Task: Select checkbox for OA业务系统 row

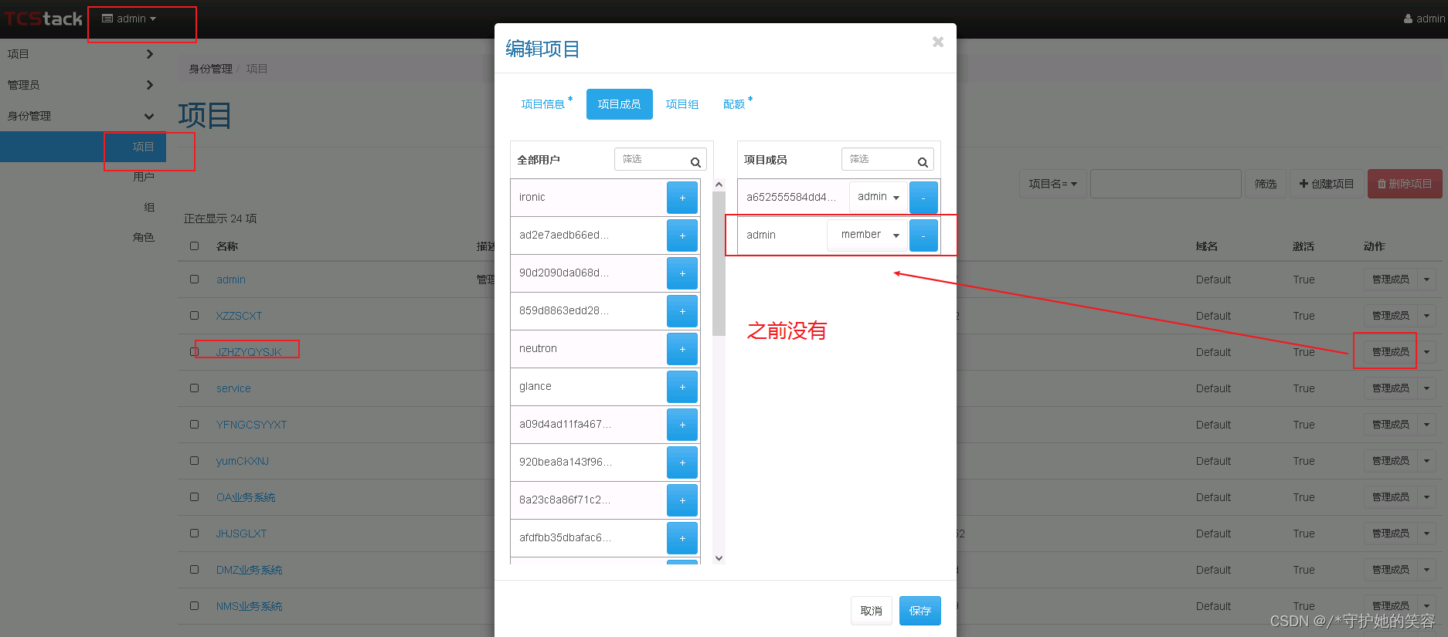Action: pyautogui.click(x=195, y=496)
